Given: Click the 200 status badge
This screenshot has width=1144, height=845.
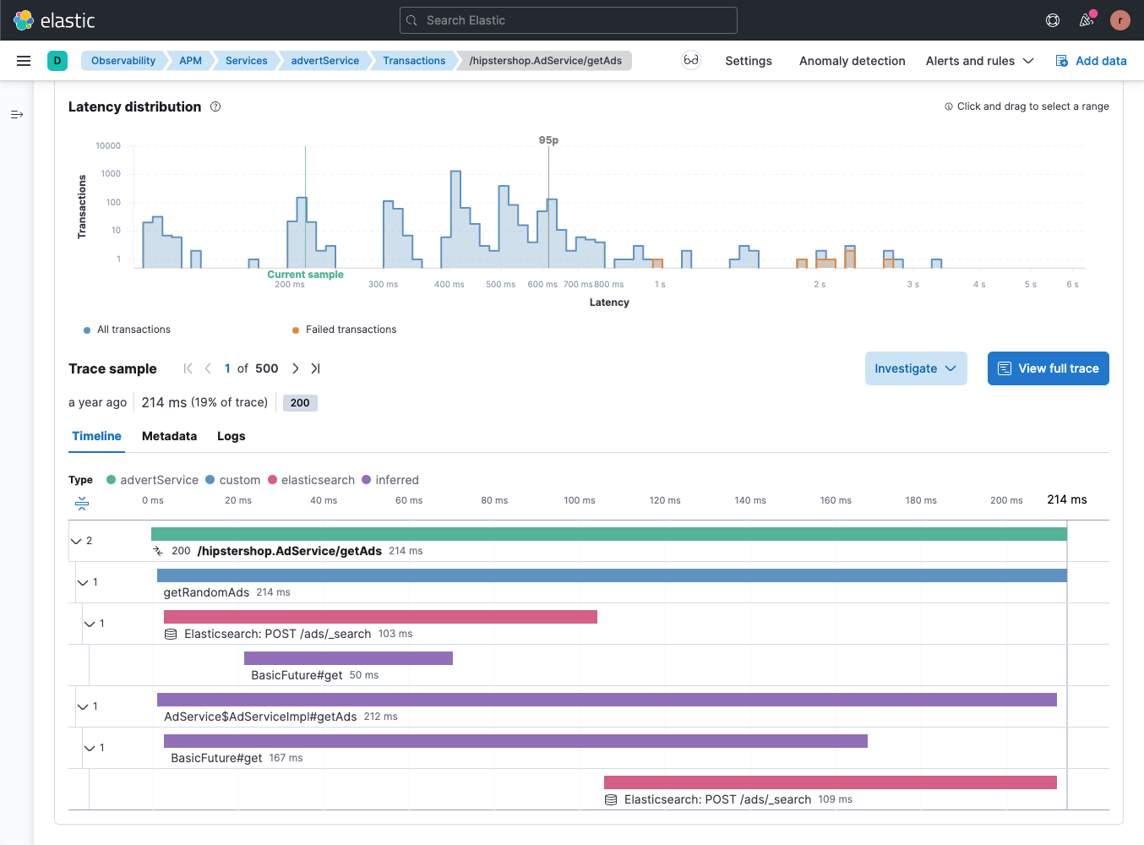Looking at the screenshot, I should point(300,403).
